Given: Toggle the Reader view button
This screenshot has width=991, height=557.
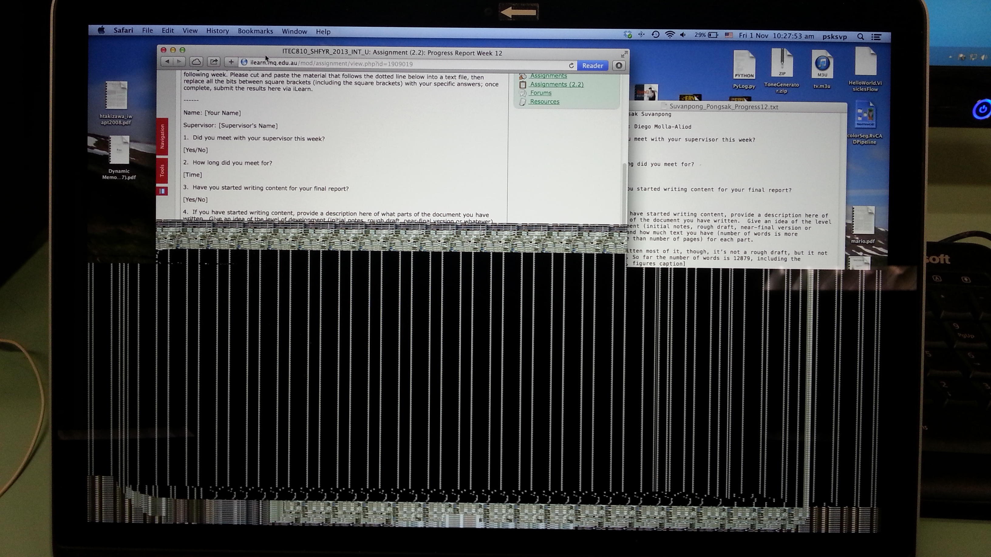Looking at the screenshot, I should pos(592,66).
